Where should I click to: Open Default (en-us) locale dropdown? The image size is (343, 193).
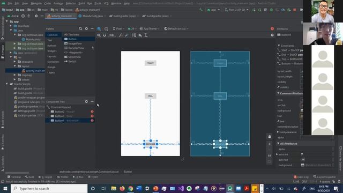(176, 28)
